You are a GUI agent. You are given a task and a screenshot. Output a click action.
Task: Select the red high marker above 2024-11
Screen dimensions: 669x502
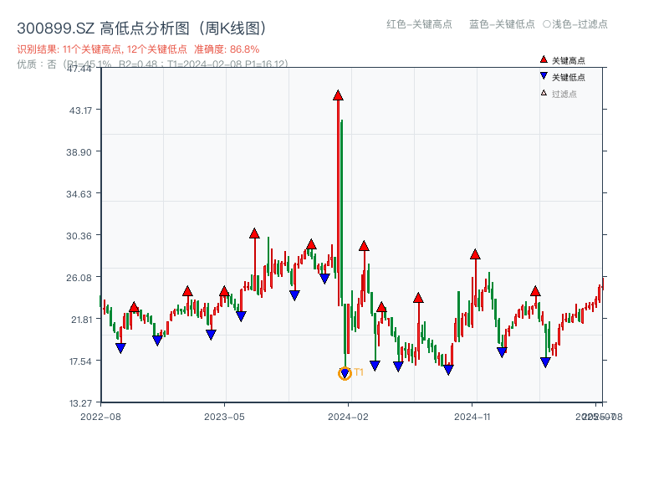475,254
